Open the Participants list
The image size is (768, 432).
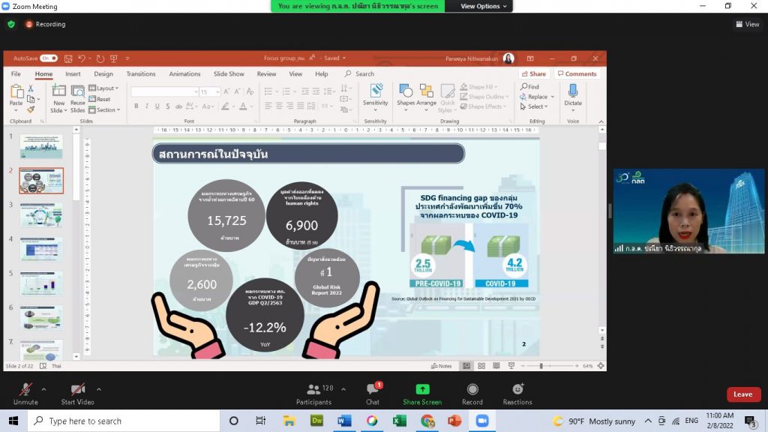point(314,389)
